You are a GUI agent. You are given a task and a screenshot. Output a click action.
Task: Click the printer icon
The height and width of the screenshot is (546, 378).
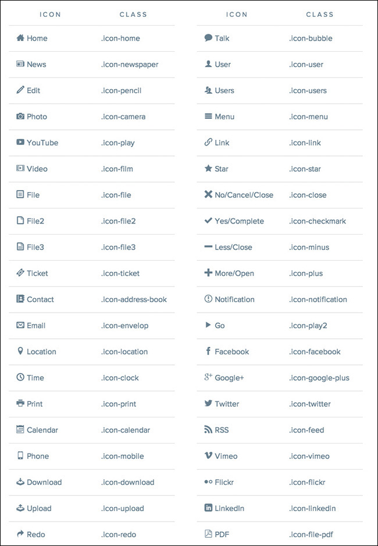point(20,403)
